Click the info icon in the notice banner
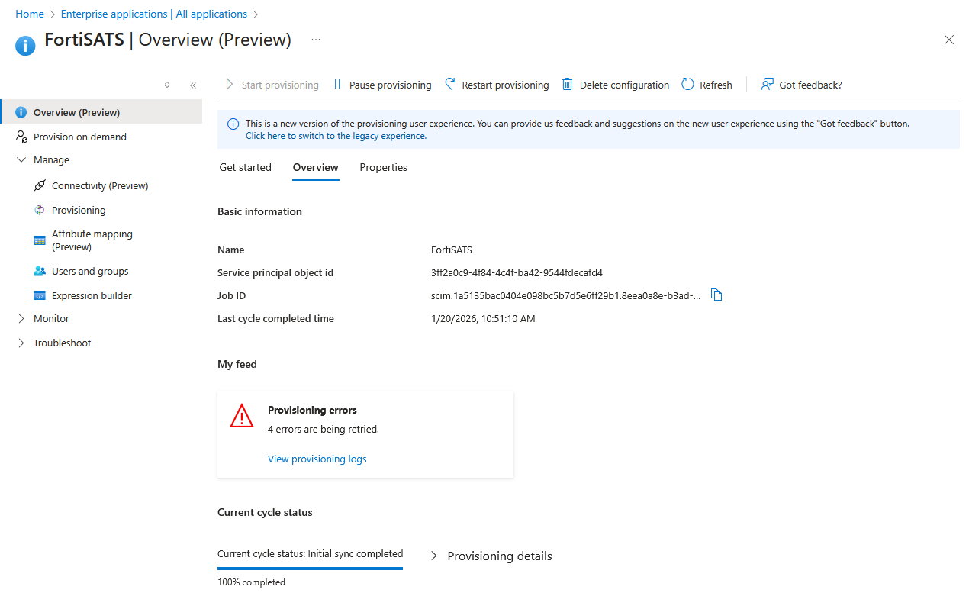 tap(233, 124)
